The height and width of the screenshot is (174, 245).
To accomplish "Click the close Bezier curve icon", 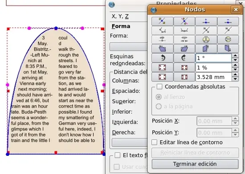I will click(x=184, y=40).
